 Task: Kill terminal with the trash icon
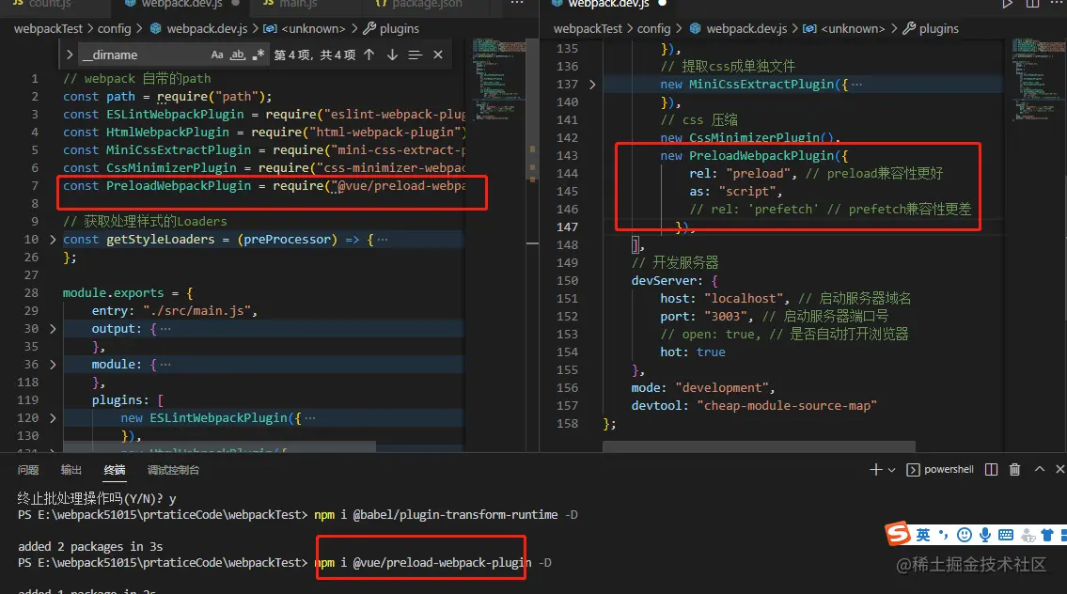(1014, 470)
